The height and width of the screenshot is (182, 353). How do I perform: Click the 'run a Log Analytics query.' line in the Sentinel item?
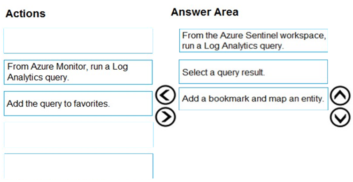[233, 46]
